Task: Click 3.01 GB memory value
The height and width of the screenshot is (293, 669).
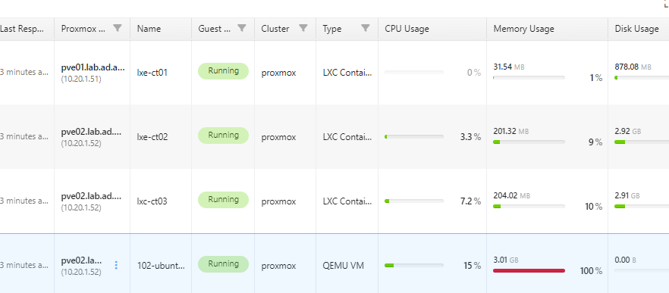Action: click(x=506, y=260)
